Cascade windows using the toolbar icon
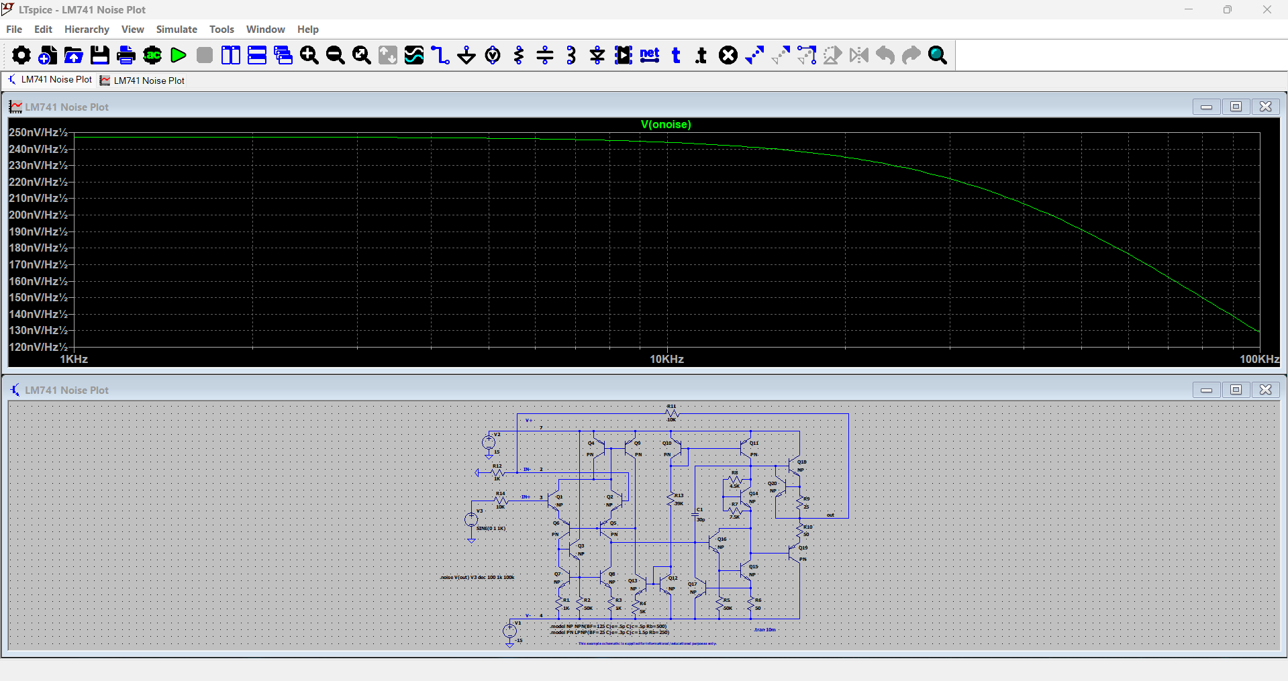1288x681 pixels. pos(283,55)
